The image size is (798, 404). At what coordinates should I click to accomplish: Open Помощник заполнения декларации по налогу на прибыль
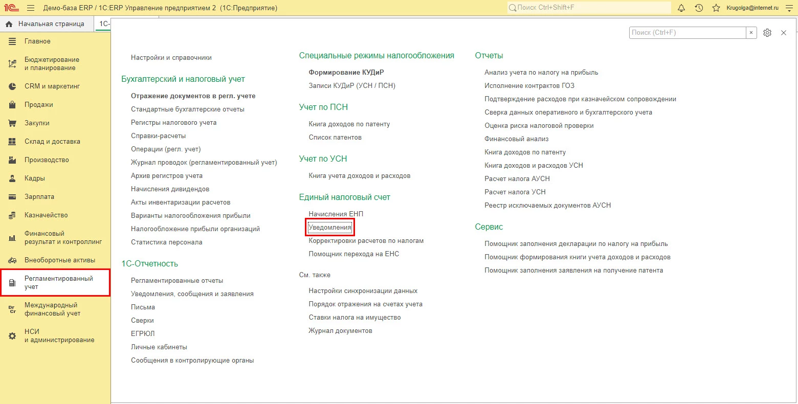click(576, 244)
